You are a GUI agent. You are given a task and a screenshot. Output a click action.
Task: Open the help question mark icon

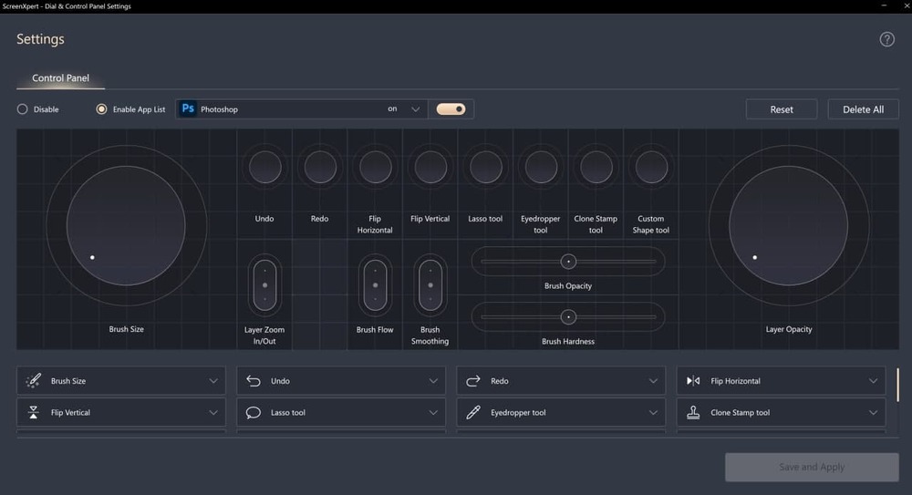(x=886, y=39)
